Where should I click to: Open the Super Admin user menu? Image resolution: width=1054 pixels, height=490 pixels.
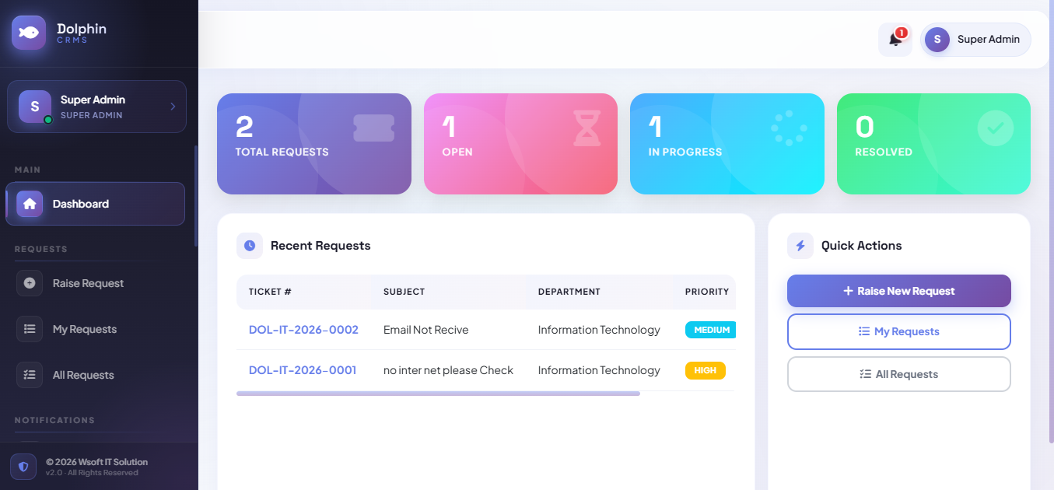975,40
